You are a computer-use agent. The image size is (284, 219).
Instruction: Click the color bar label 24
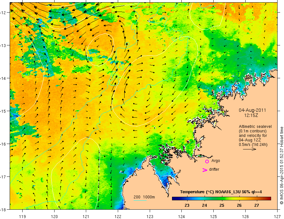point(205,205)
